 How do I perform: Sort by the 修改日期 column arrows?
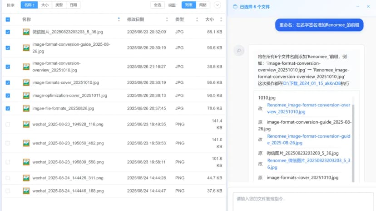click(x=167, y=19)
